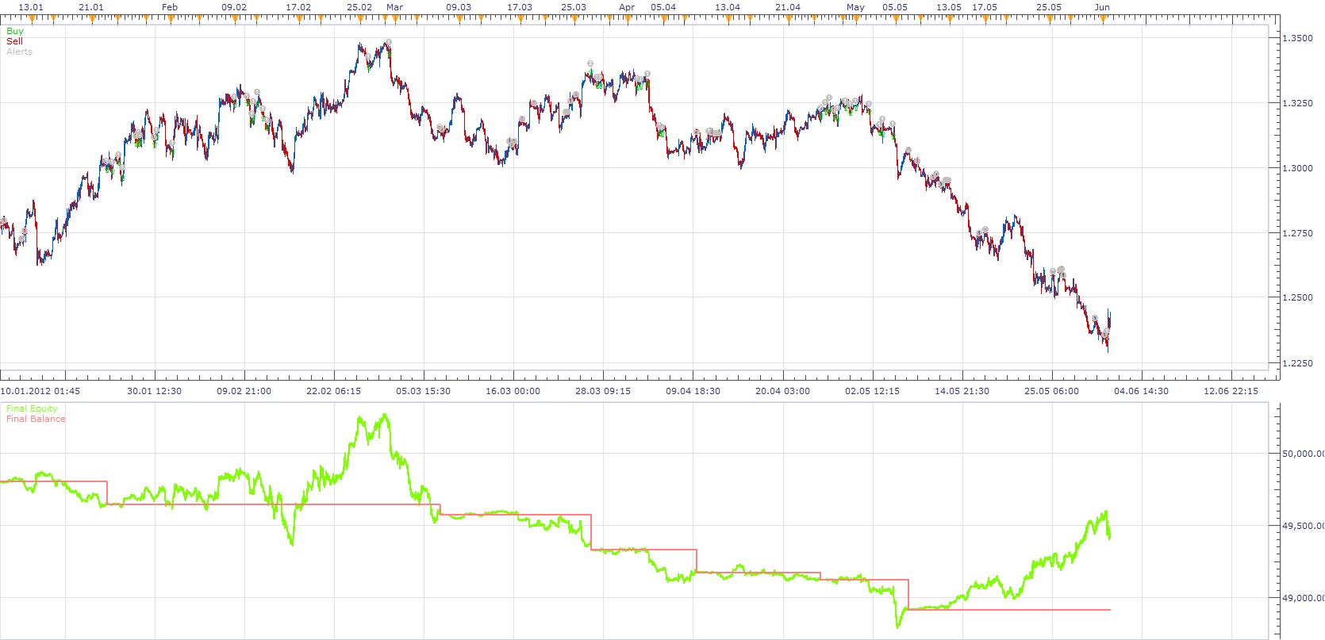Click the 1.3500 price level label
The height and width of the screenshot is (640, 1325).
(1298, 38)
